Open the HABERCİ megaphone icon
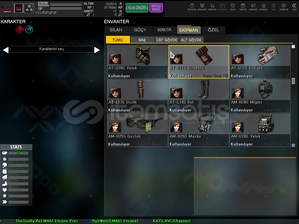The image size is (299, 224). (x=253, y=7)
